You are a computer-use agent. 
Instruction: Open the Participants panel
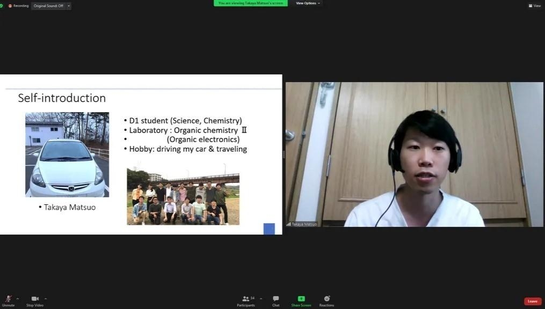[x=246, y=299]
